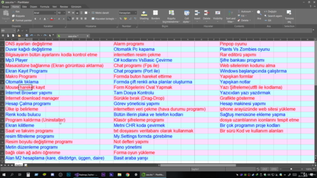Viewport: 317px width, 178px height.
Task: Click the formula edit line
Action: coord(170,31)
